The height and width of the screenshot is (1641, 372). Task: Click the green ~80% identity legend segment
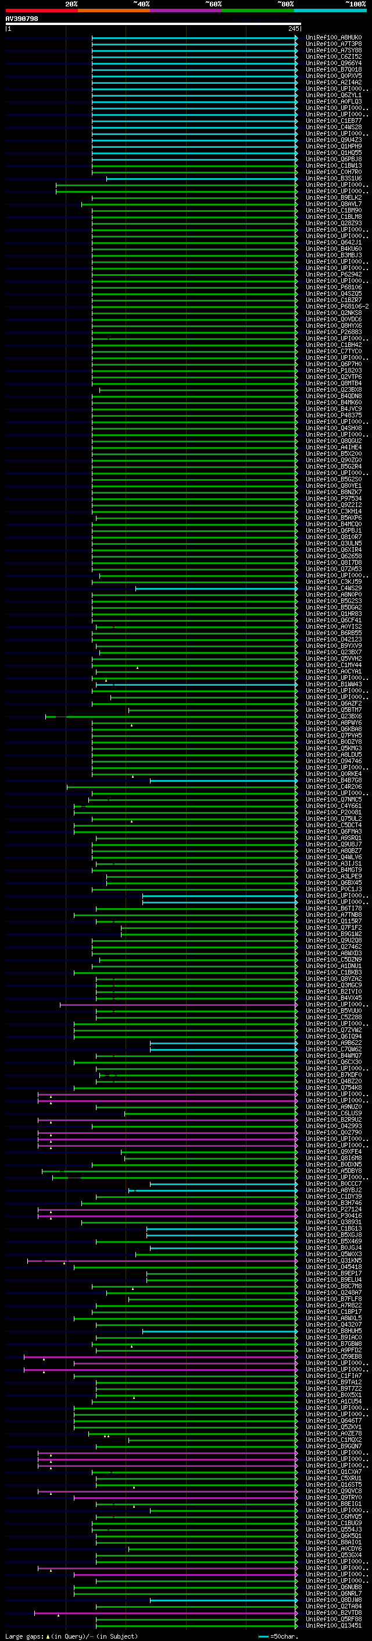tap(258, 10)
